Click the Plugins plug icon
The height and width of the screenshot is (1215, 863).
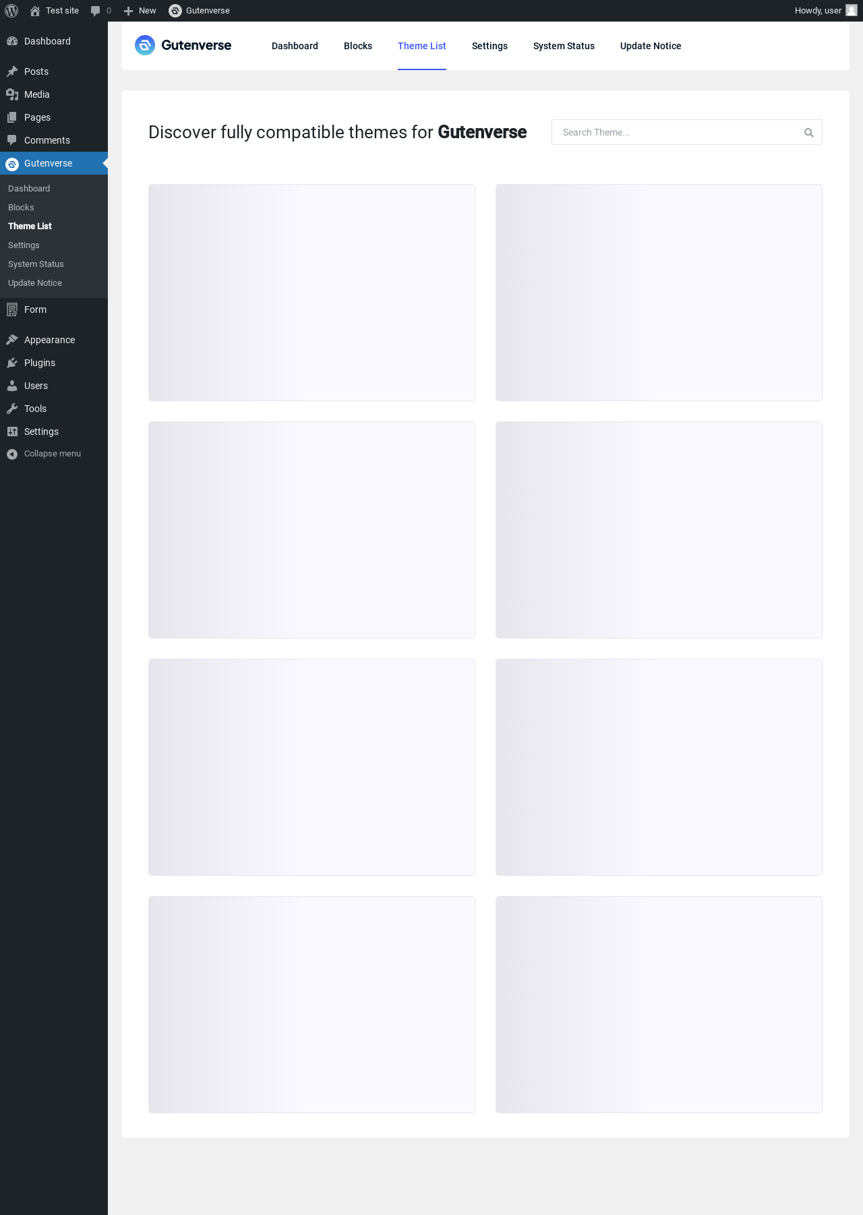point(12,363)
